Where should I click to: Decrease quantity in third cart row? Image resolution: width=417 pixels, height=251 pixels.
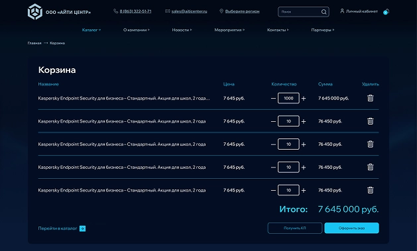(x=273, y=144)
